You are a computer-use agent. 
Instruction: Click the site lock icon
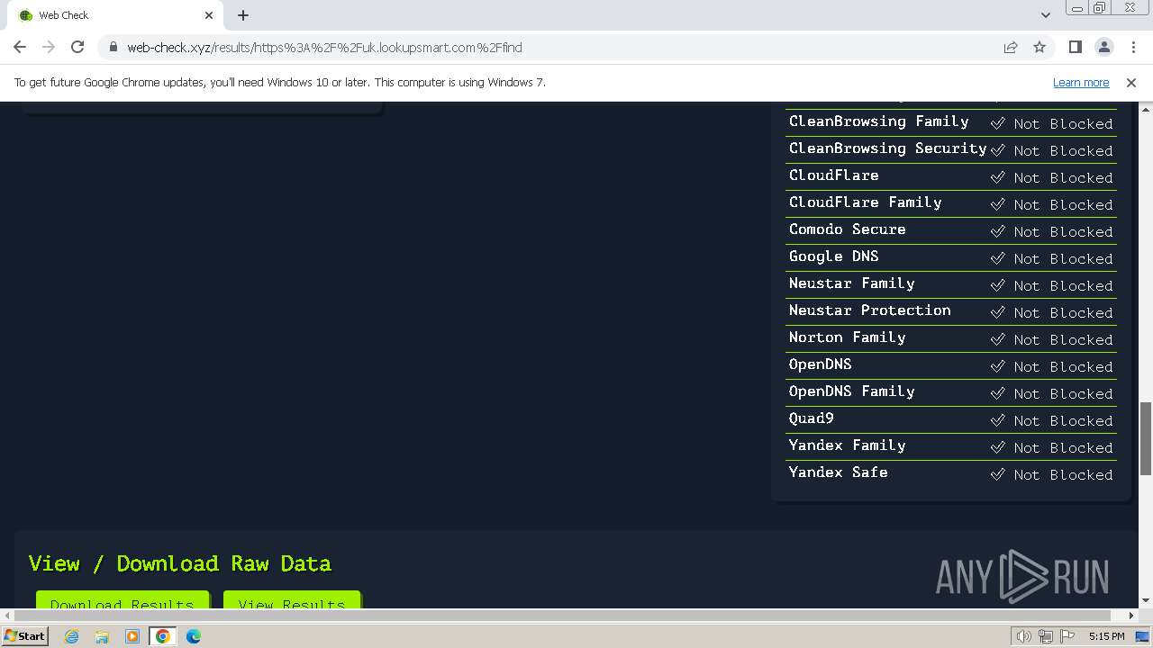pos(113,47)
